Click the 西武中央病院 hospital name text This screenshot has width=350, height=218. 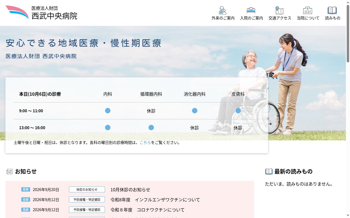click(x=54, y=16)
